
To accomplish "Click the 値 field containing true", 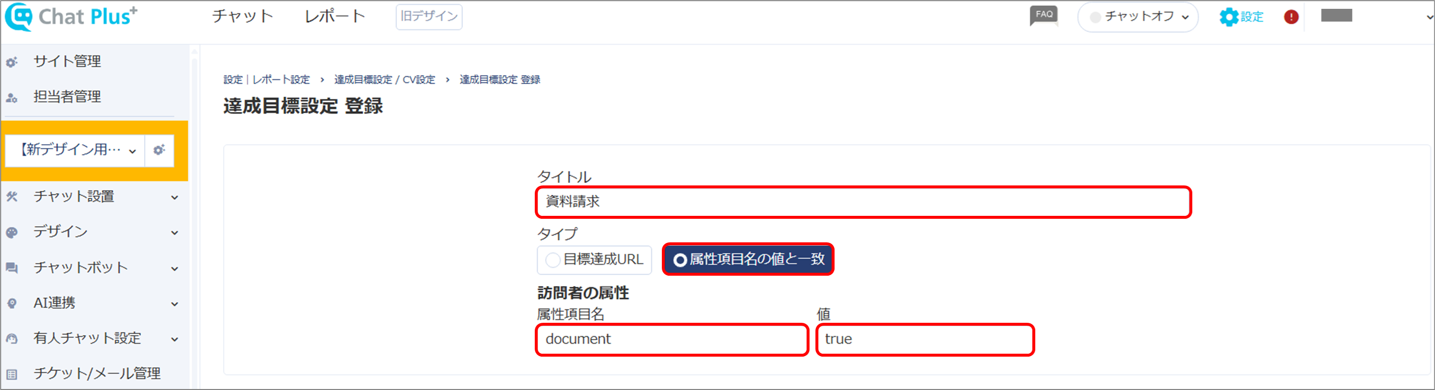I will click(925, 340).
